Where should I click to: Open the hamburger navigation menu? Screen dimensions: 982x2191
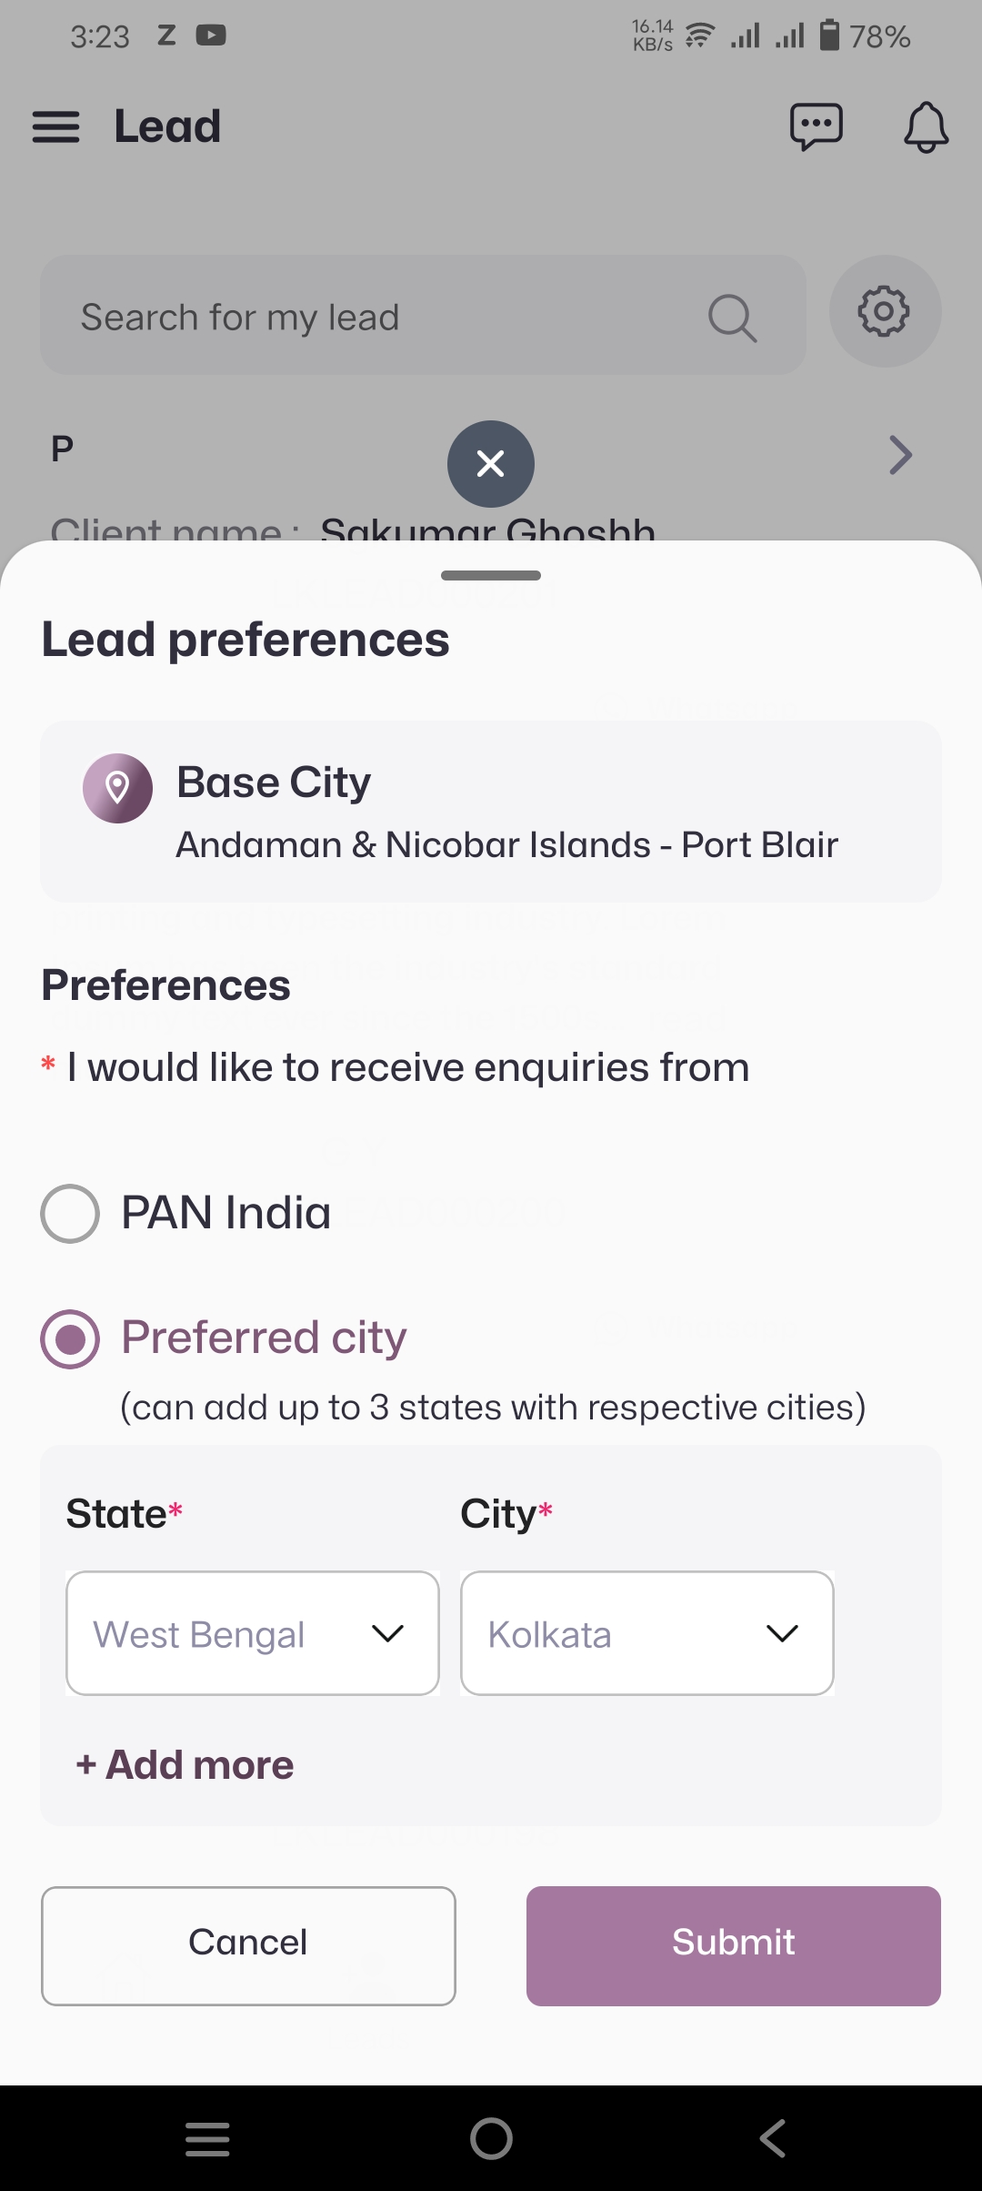pos(56,126)
